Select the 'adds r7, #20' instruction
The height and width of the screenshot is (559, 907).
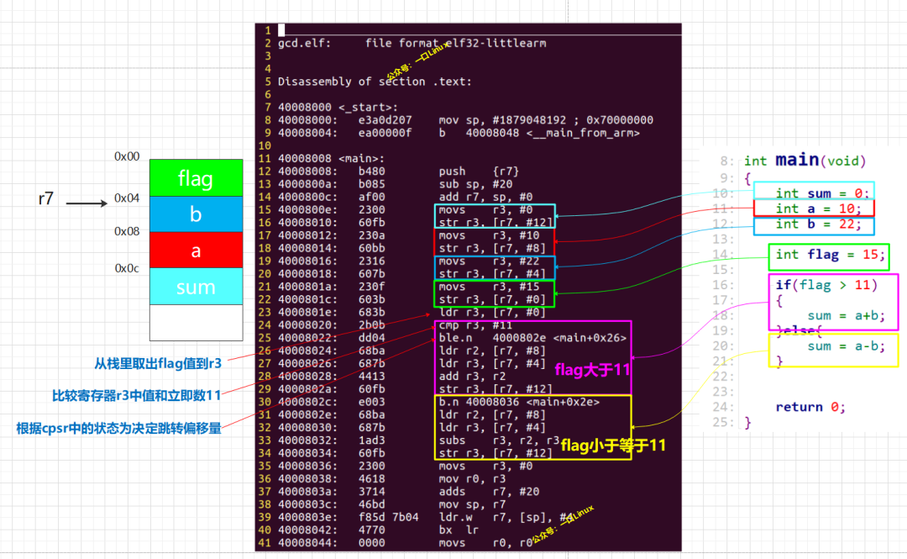tap(489, 491)
